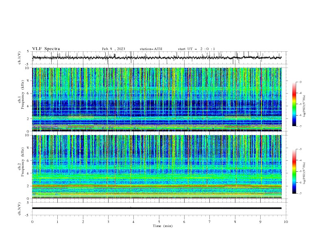This screenshot has width=322, height=249.
Task: Click the lower PSD color bar
Action: (x=294, y=171)
